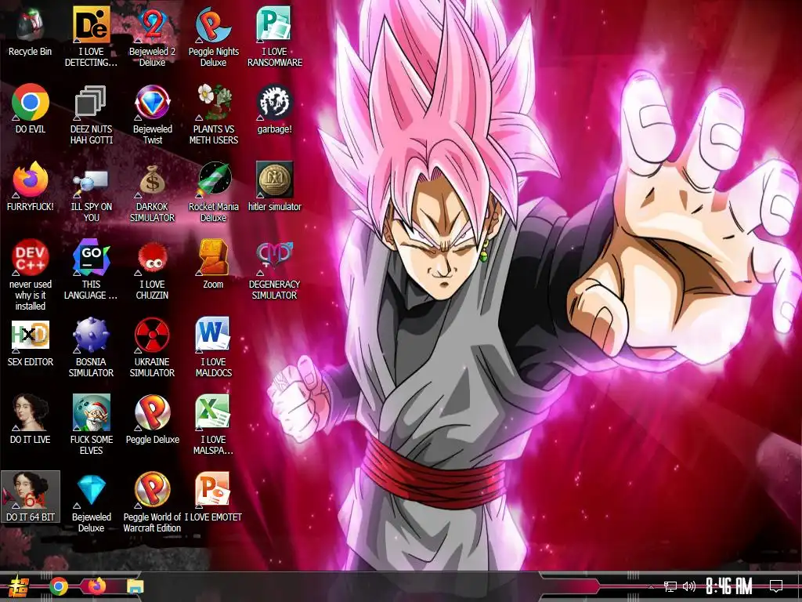Launch the 'I LOVE CHUZZIN' shortcut
The height and width of the screenshot is (602, 802).
coord(152,270)
